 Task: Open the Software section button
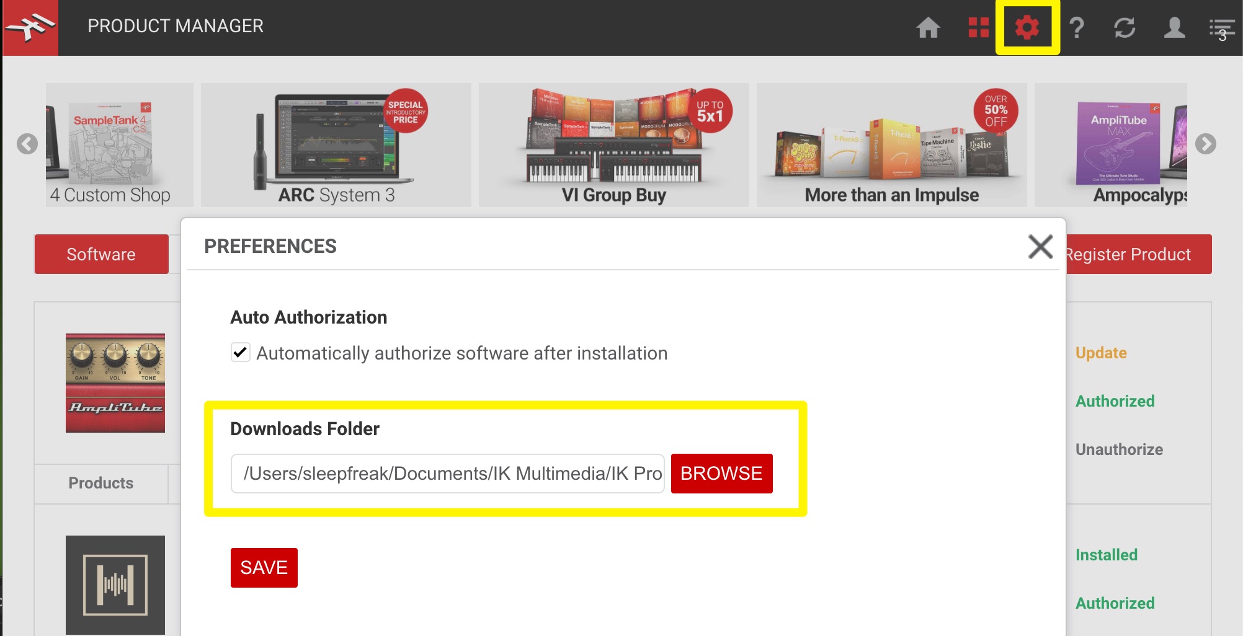[101, 254]
